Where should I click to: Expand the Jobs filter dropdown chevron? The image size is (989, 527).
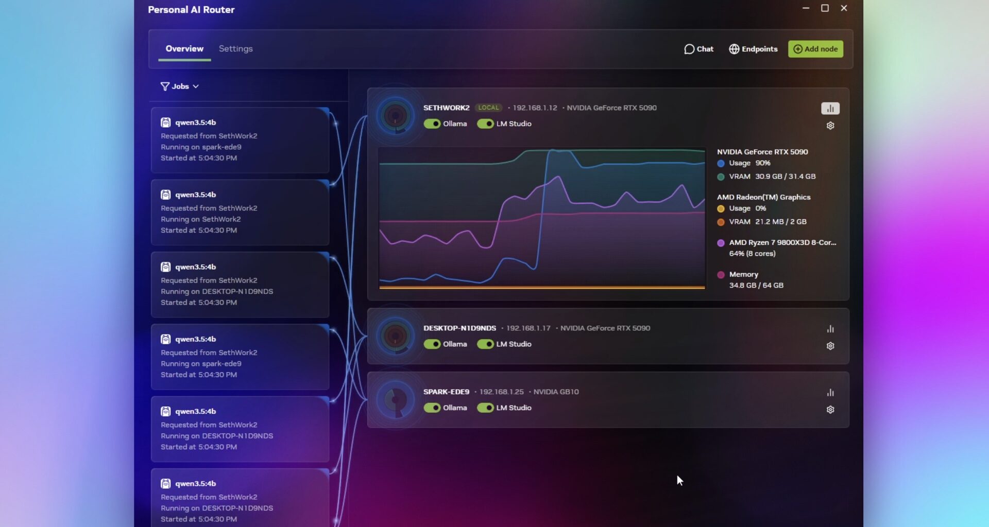(196, 86)
